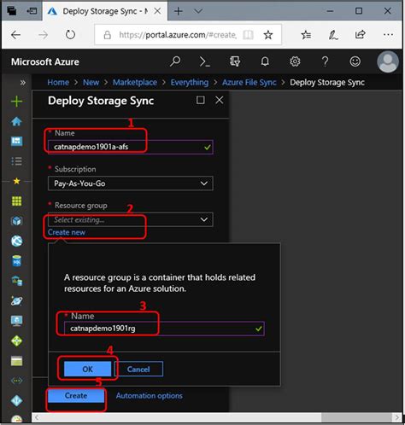Viewport: 405px width, 425px height.
Task: Share this page from browser toolbar
Action: tap(361, 35)
